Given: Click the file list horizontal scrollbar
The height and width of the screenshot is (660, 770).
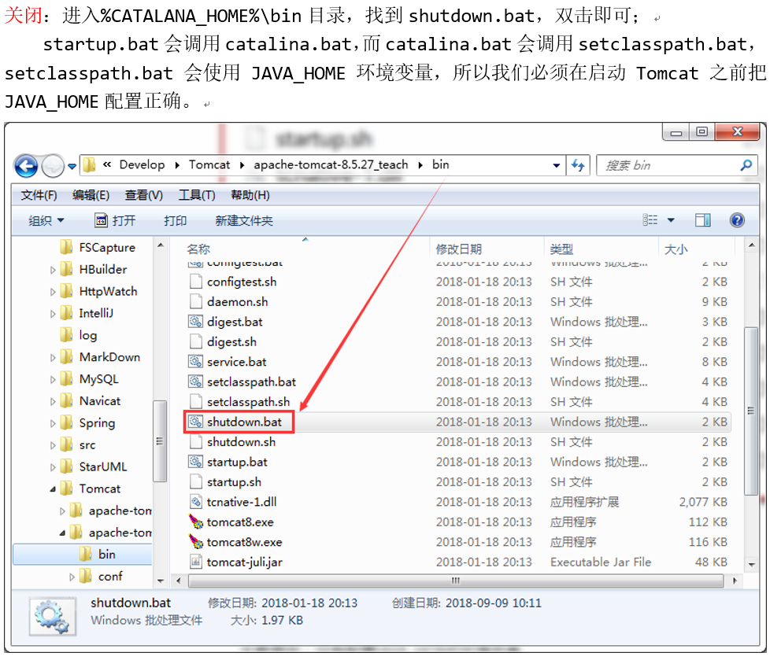Looking at the screenshot, I should tap(456, 581).
